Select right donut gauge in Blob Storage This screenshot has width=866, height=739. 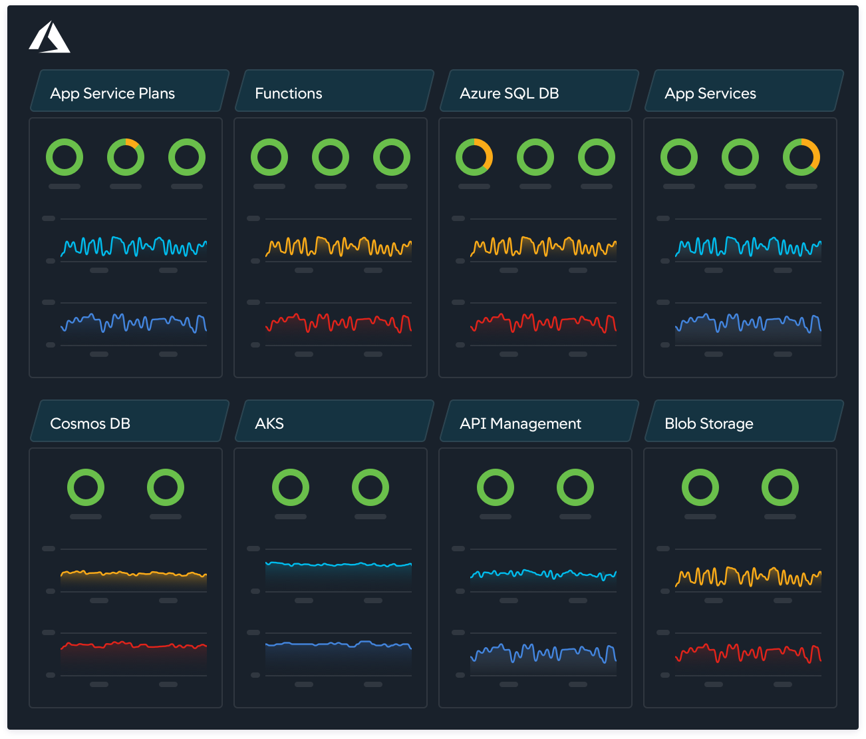click(x=780, y=487)
